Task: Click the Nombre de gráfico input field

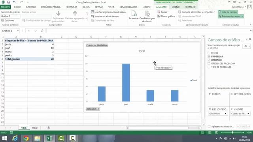Action: pyautogui.click(x=11, y=16)
